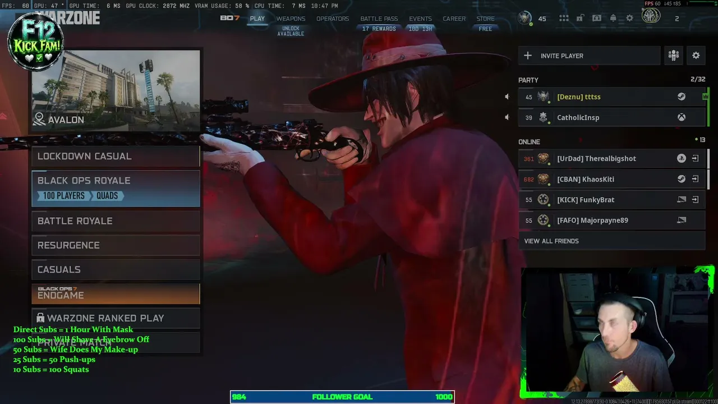Click the plus icon beside Invite Player
The width and height of the screenshot is (718, 404).
(528, 56)
